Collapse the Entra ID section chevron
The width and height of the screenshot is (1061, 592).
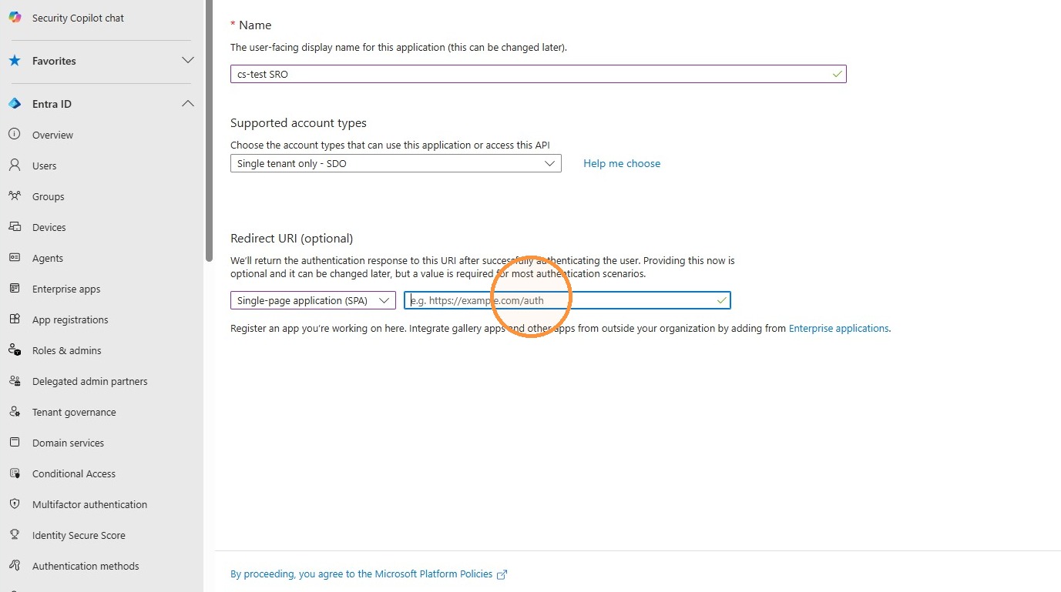[187, 103]
